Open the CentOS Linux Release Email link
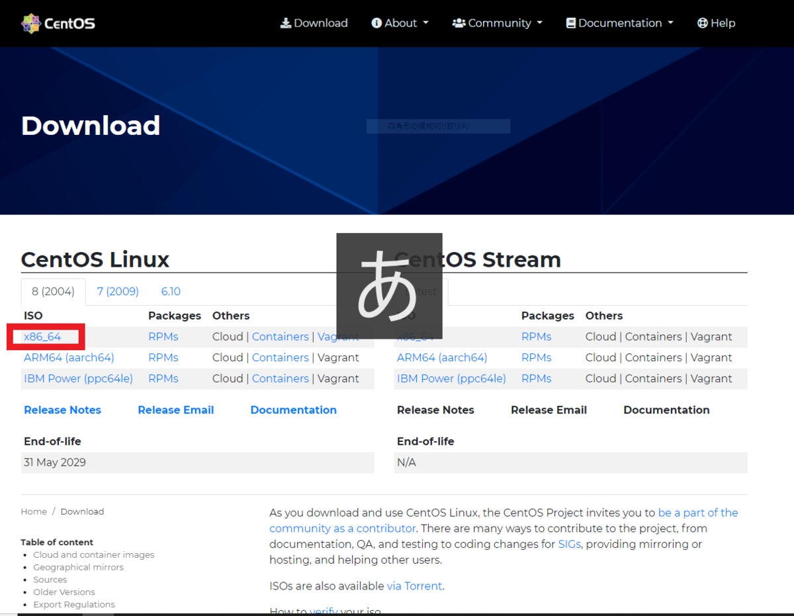 click(x=176, y=410)
